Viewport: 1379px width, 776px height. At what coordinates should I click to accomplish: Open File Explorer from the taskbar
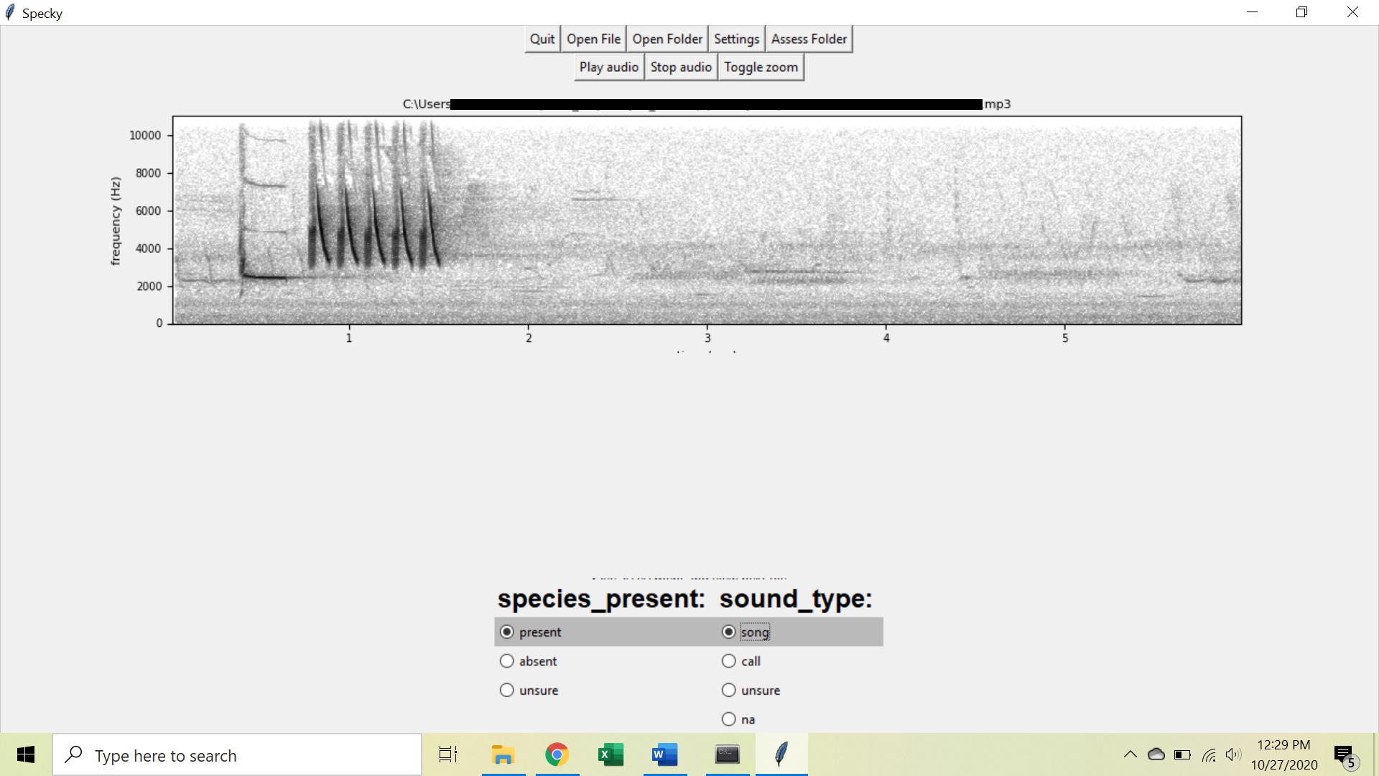point(503,754)
